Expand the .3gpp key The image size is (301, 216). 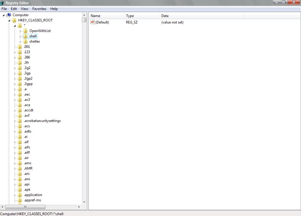tap(15, 84)
